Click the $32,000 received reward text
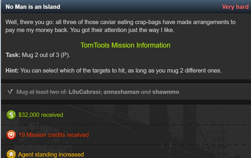Screen dimensions: 251x158 (x=41, y=115)
